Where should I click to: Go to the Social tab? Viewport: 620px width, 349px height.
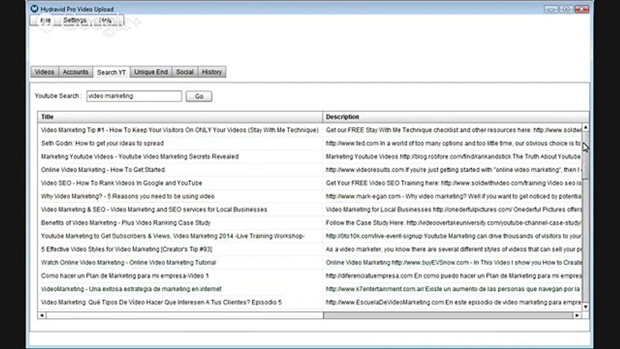[185, 72]
